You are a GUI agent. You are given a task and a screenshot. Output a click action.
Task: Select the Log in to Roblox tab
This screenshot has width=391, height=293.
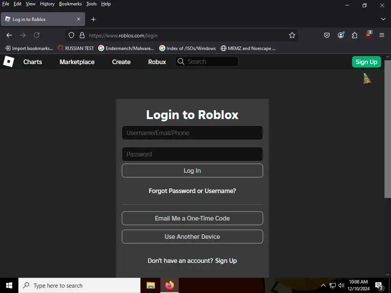[x=43, y=19]
